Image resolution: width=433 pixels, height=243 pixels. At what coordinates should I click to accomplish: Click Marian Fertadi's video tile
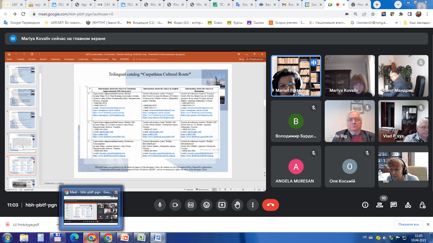296,76
